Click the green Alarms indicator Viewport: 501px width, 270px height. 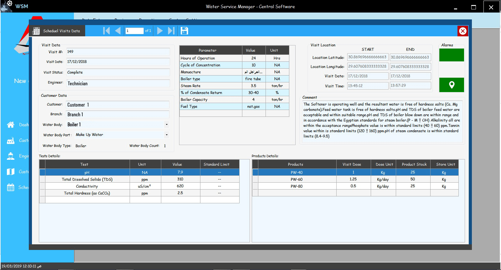(451, 55)
